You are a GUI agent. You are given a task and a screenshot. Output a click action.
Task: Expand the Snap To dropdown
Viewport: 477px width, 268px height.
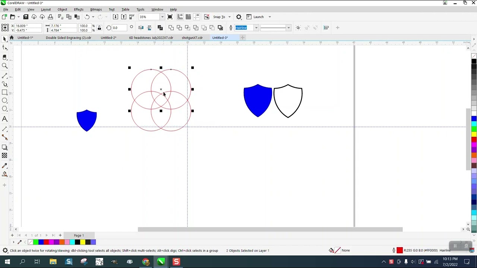[229, 17]
